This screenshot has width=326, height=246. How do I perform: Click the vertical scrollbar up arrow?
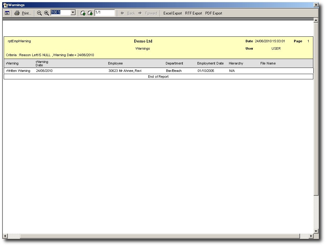[x=316, y=20]
